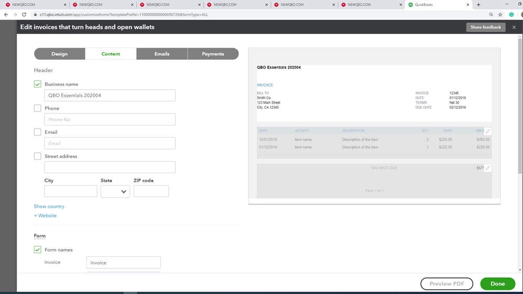Open the green extension icon in browser toolbar
Viewport: 523px width, 294px height.
coord(511,14)
